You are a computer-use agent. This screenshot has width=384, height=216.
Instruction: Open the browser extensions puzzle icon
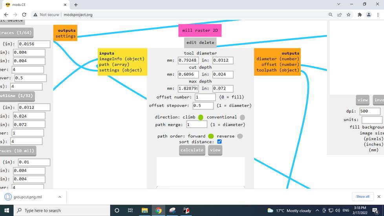(360, 15)
